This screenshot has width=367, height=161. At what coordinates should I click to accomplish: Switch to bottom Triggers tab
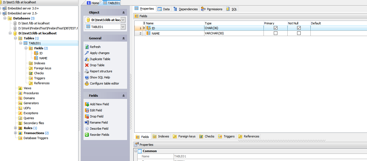(226, 136)
